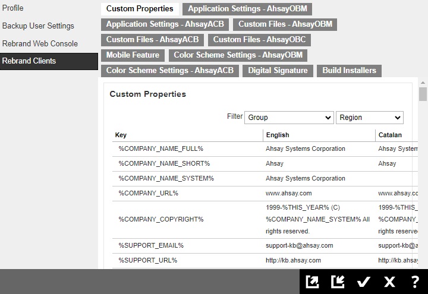Open Profile in the left sidebar
Screen dimensions: 428x294
coord(13,8)
